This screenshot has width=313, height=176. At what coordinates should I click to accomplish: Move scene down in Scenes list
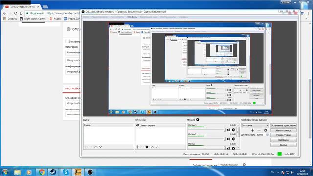click(101, 147)
